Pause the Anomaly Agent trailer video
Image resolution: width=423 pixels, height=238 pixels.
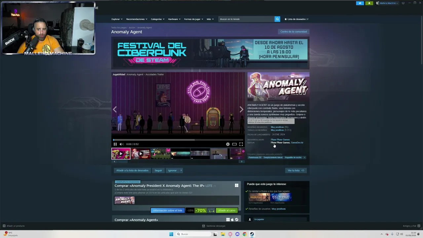(x=115, y=144)
